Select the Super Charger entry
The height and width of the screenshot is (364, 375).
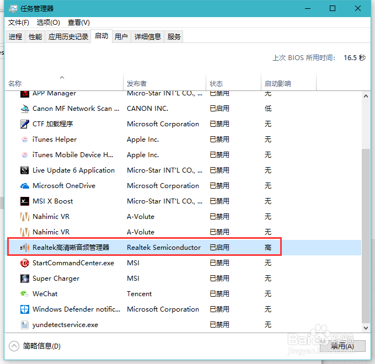[56, 279]
